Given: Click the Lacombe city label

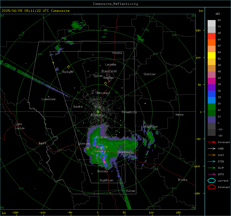Looking at the screenshot, I should (111, 64).
